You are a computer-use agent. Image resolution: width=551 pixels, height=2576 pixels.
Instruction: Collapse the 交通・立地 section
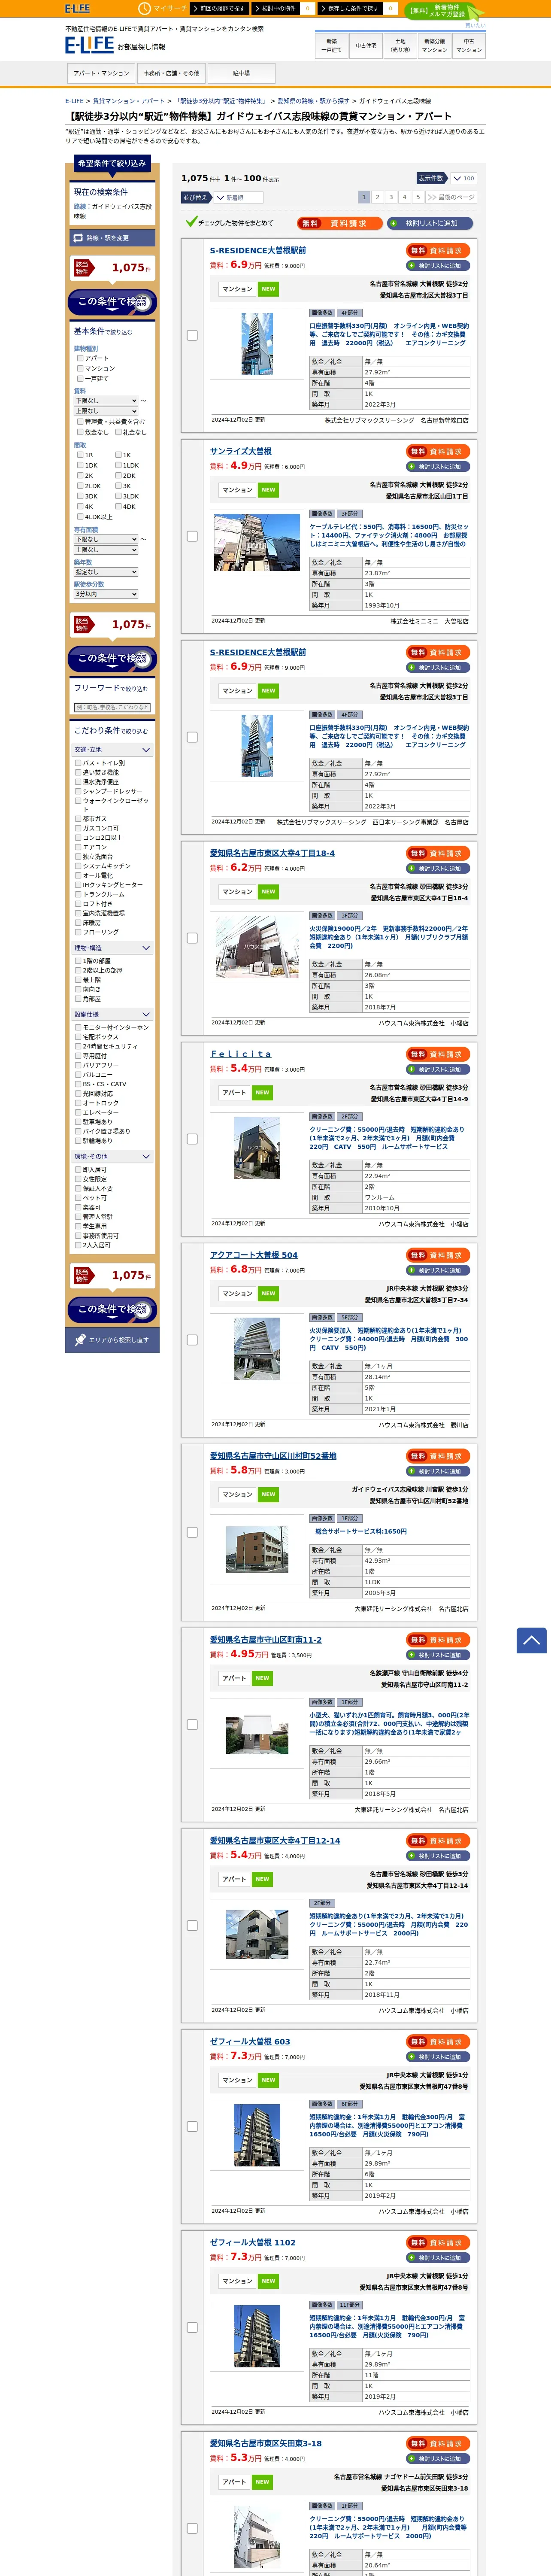point(112,749)
